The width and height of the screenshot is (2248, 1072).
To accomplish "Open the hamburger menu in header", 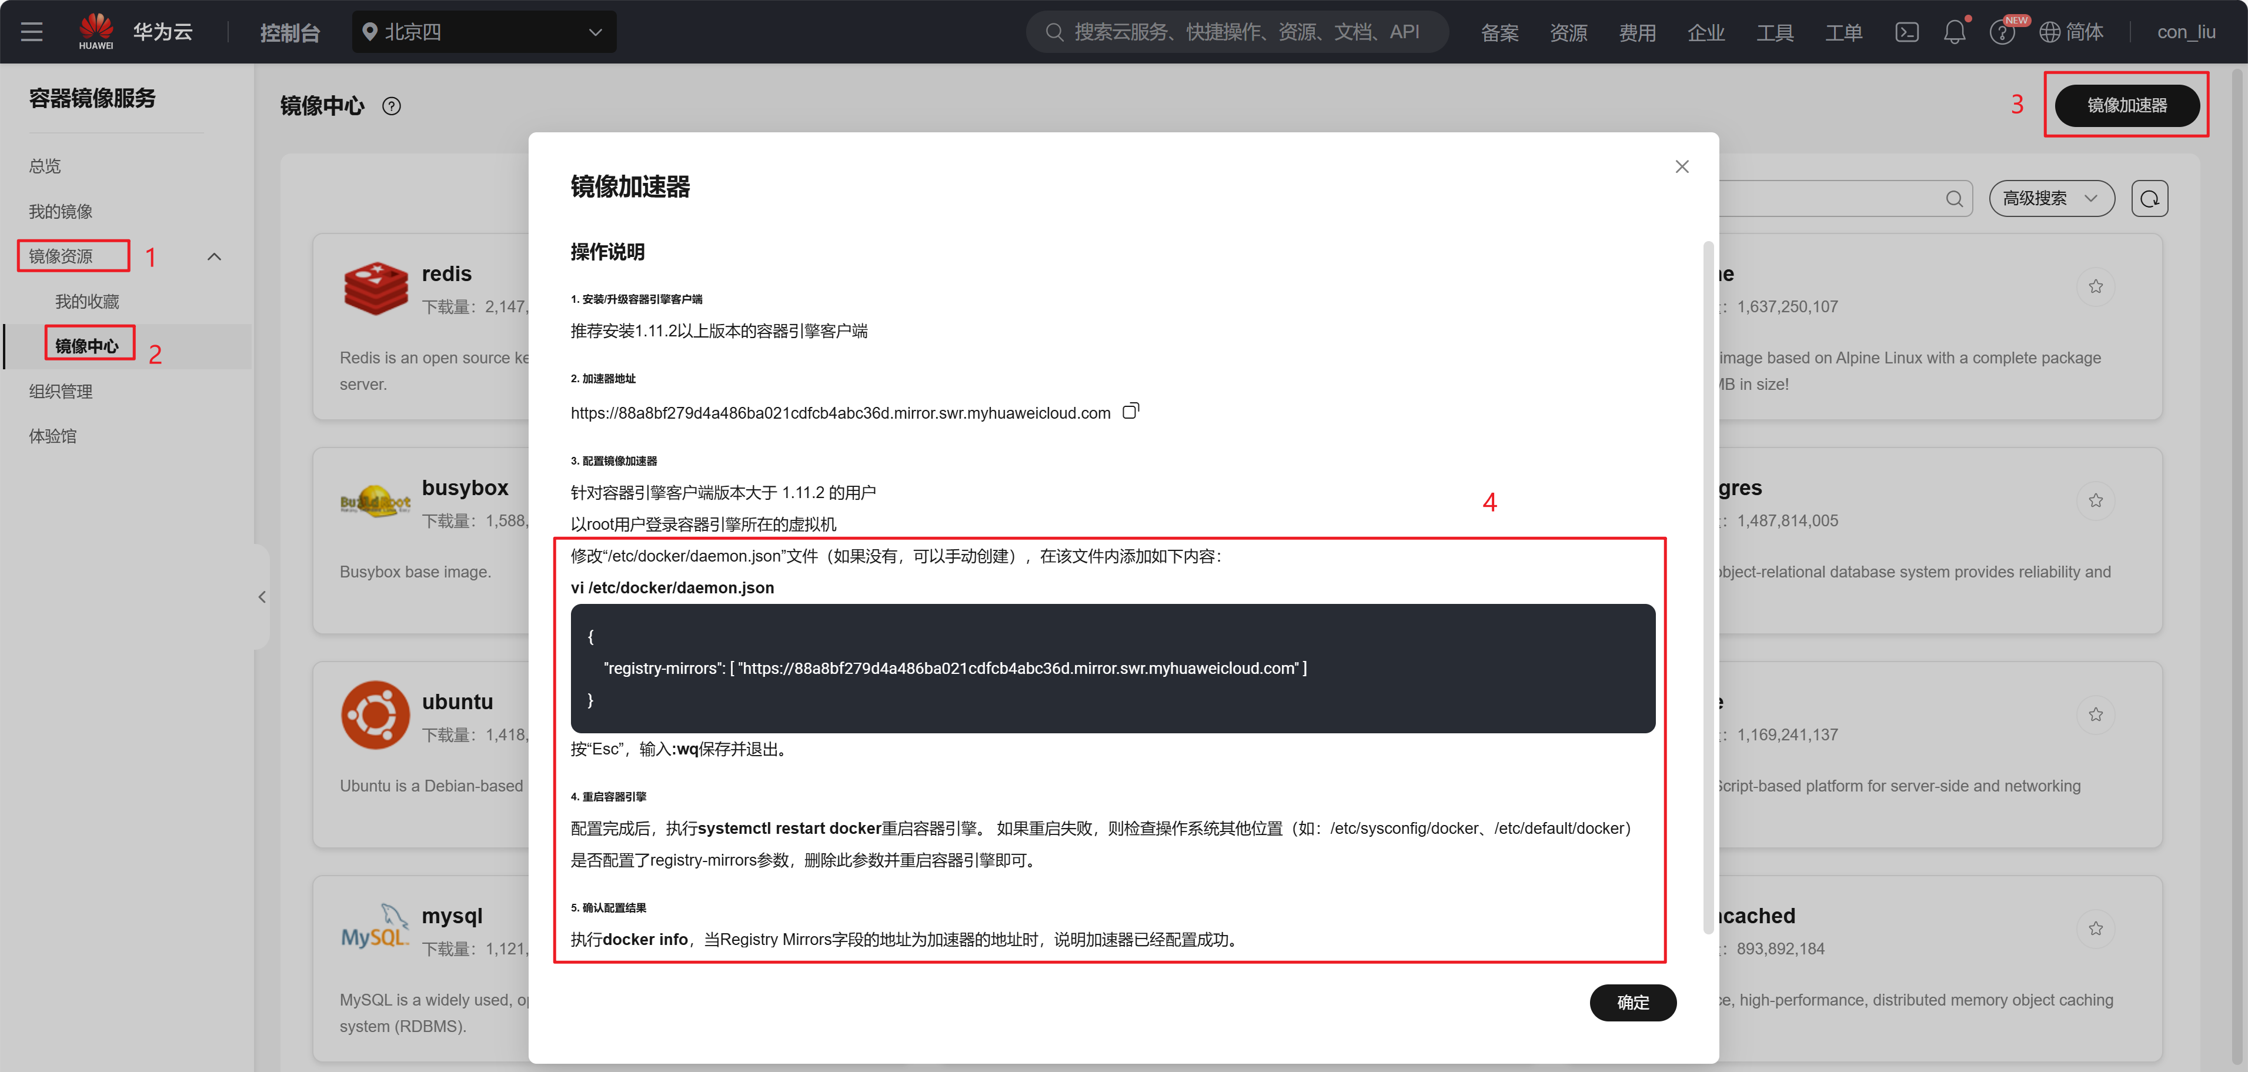I will pos(31,32).
